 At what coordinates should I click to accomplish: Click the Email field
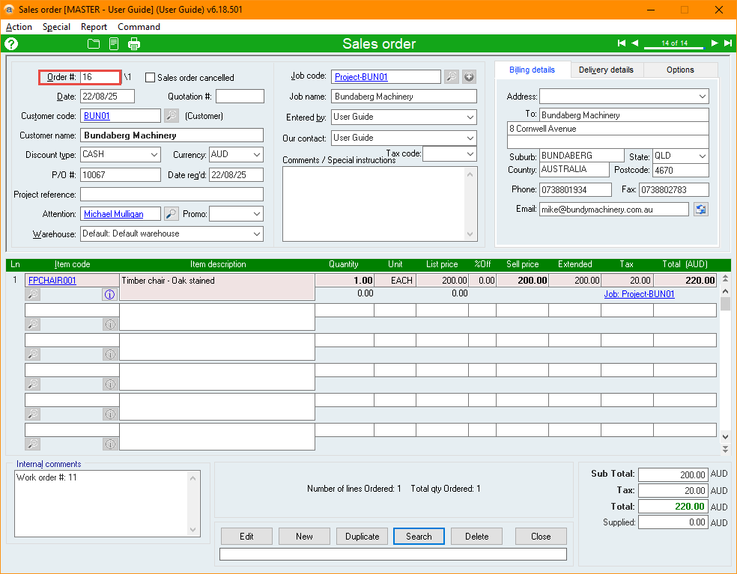click(x=614, y=210)
